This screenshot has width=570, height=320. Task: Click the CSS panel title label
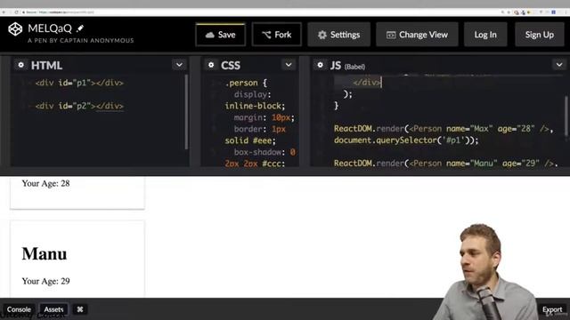click(x=231, y=65)
